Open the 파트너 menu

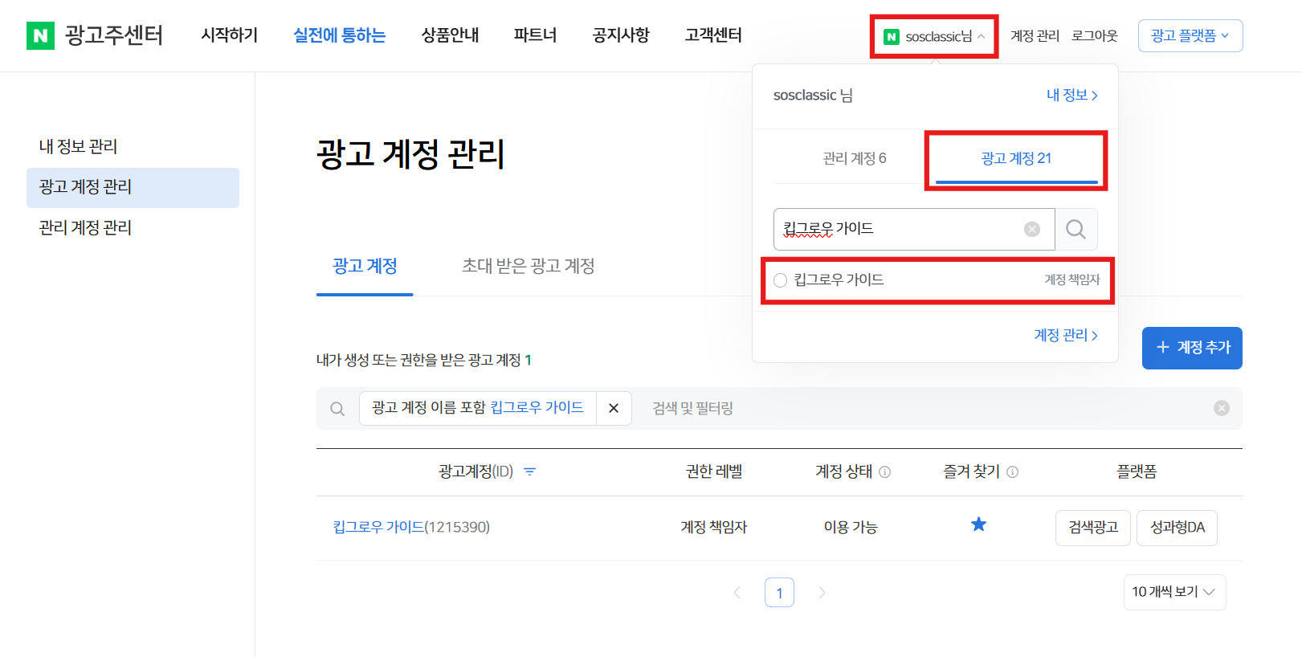pyautogui.click(x=535, y=35)
